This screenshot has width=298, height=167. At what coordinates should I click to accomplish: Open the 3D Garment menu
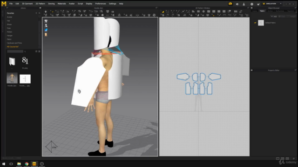pos(27,4)
